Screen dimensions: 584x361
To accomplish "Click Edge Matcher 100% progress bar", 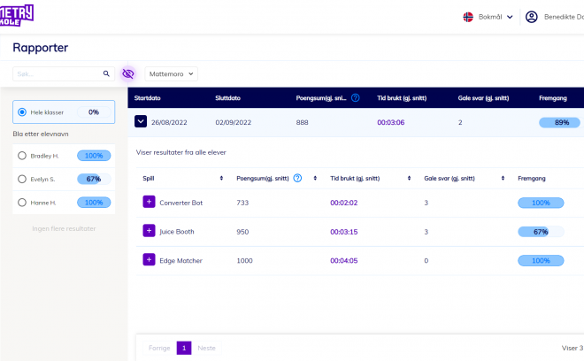I will click(x=541, y=260).
